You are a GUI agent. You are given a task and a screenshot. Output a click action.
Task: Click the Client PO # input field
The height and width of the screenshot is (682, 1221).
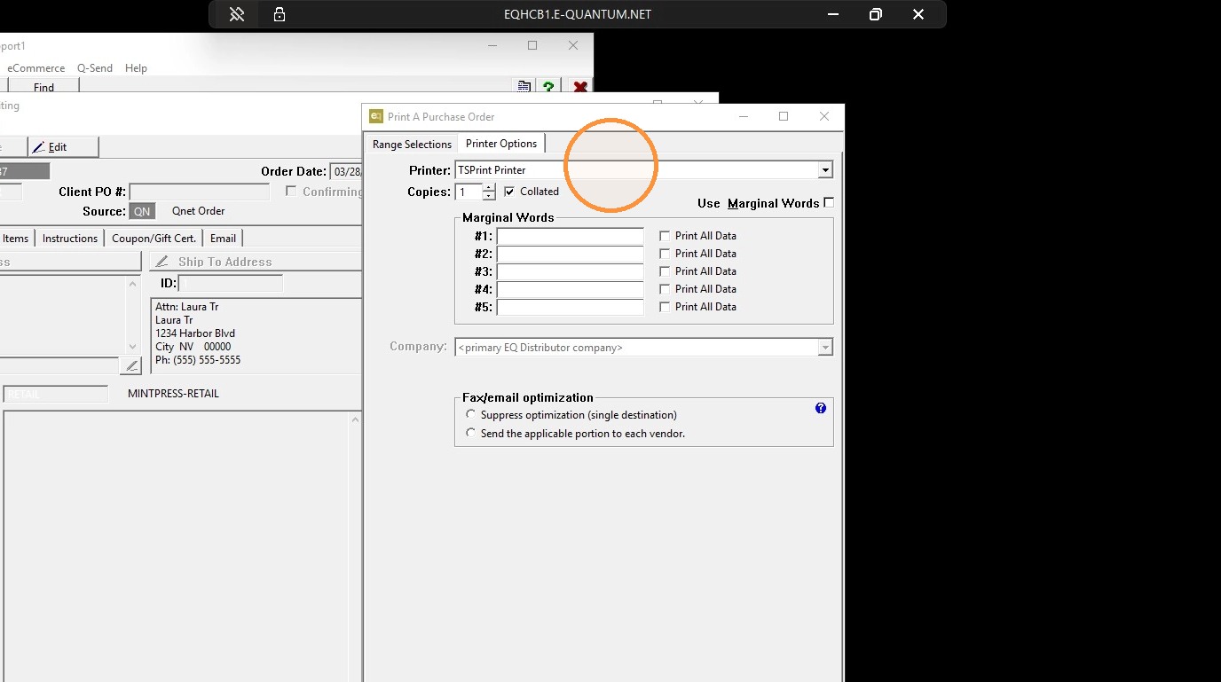point(199,192)
